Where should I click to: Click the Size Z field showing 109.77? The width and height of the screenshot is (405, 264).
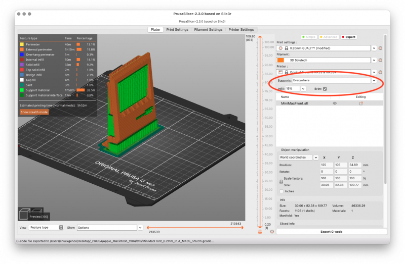tap(355, 185)
